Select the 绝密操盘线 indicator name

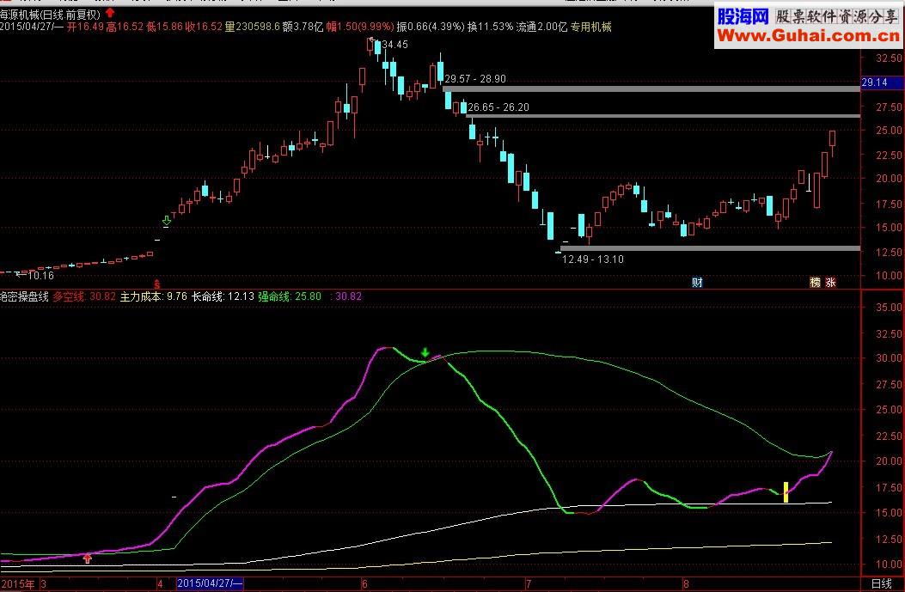click(x=24, y=296)
